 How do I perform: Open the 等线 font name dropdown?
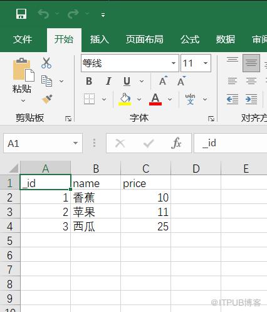(x=174, y=63)
